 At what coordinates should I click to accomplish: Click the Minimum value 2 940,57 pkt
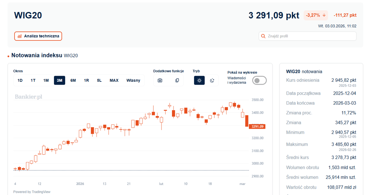(x=344, y=133)
